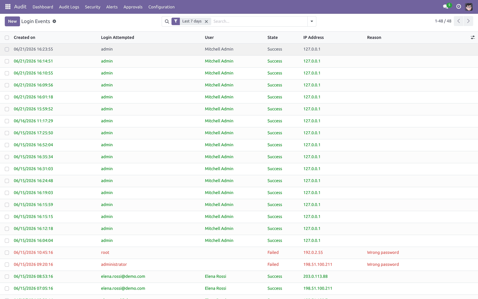This screenshot has width=478, height=299.
Task: Focus the Search input field
Action: pos(259,21)
